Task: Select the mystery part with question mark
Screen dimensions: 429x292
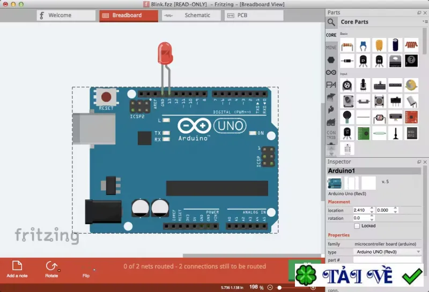Action: (411, 61)
